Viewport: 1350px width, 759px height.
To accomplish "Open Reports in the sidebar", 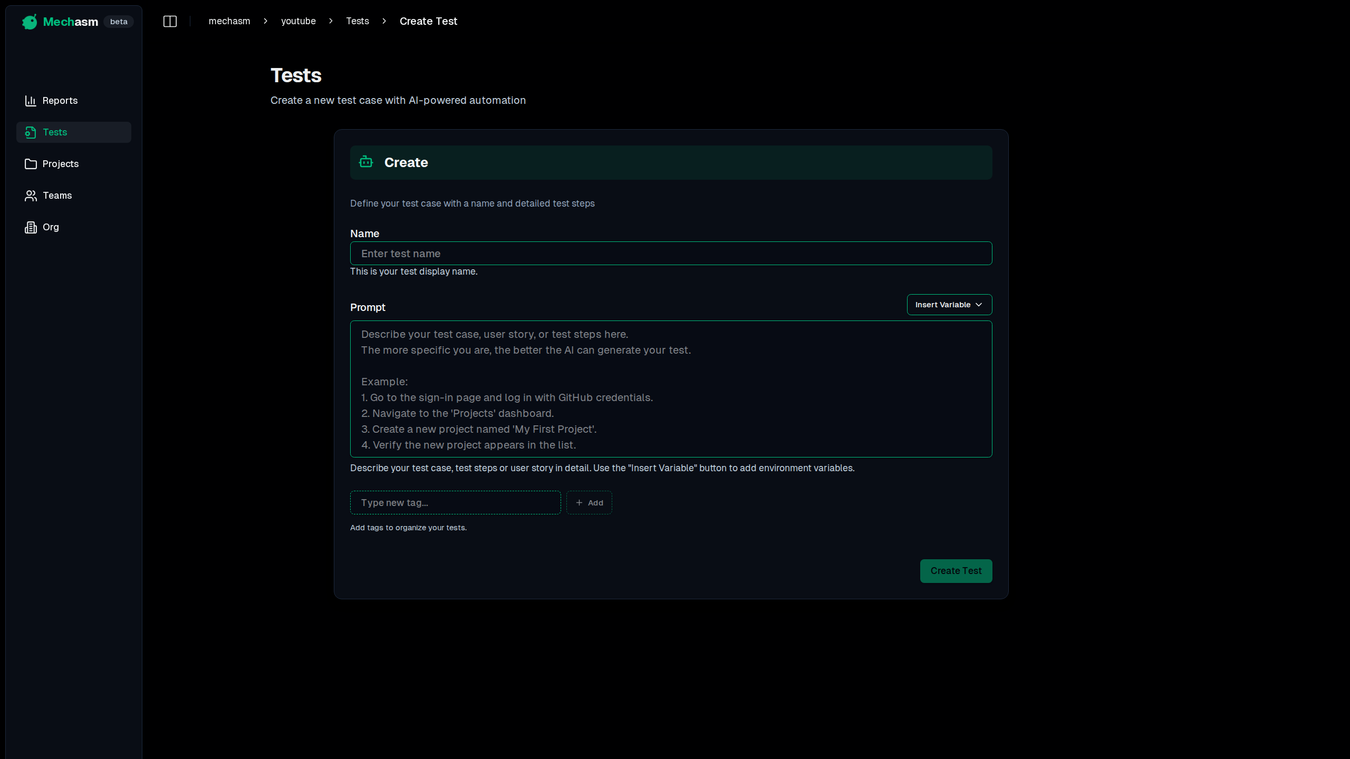I will pos(60,101).
